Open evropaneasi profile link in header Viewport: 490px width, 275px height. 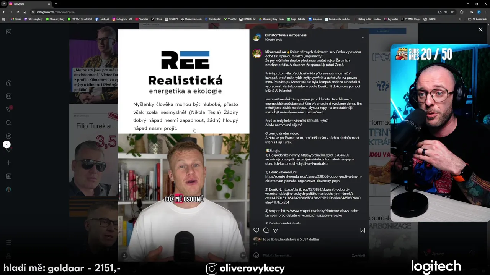(298, 35)
